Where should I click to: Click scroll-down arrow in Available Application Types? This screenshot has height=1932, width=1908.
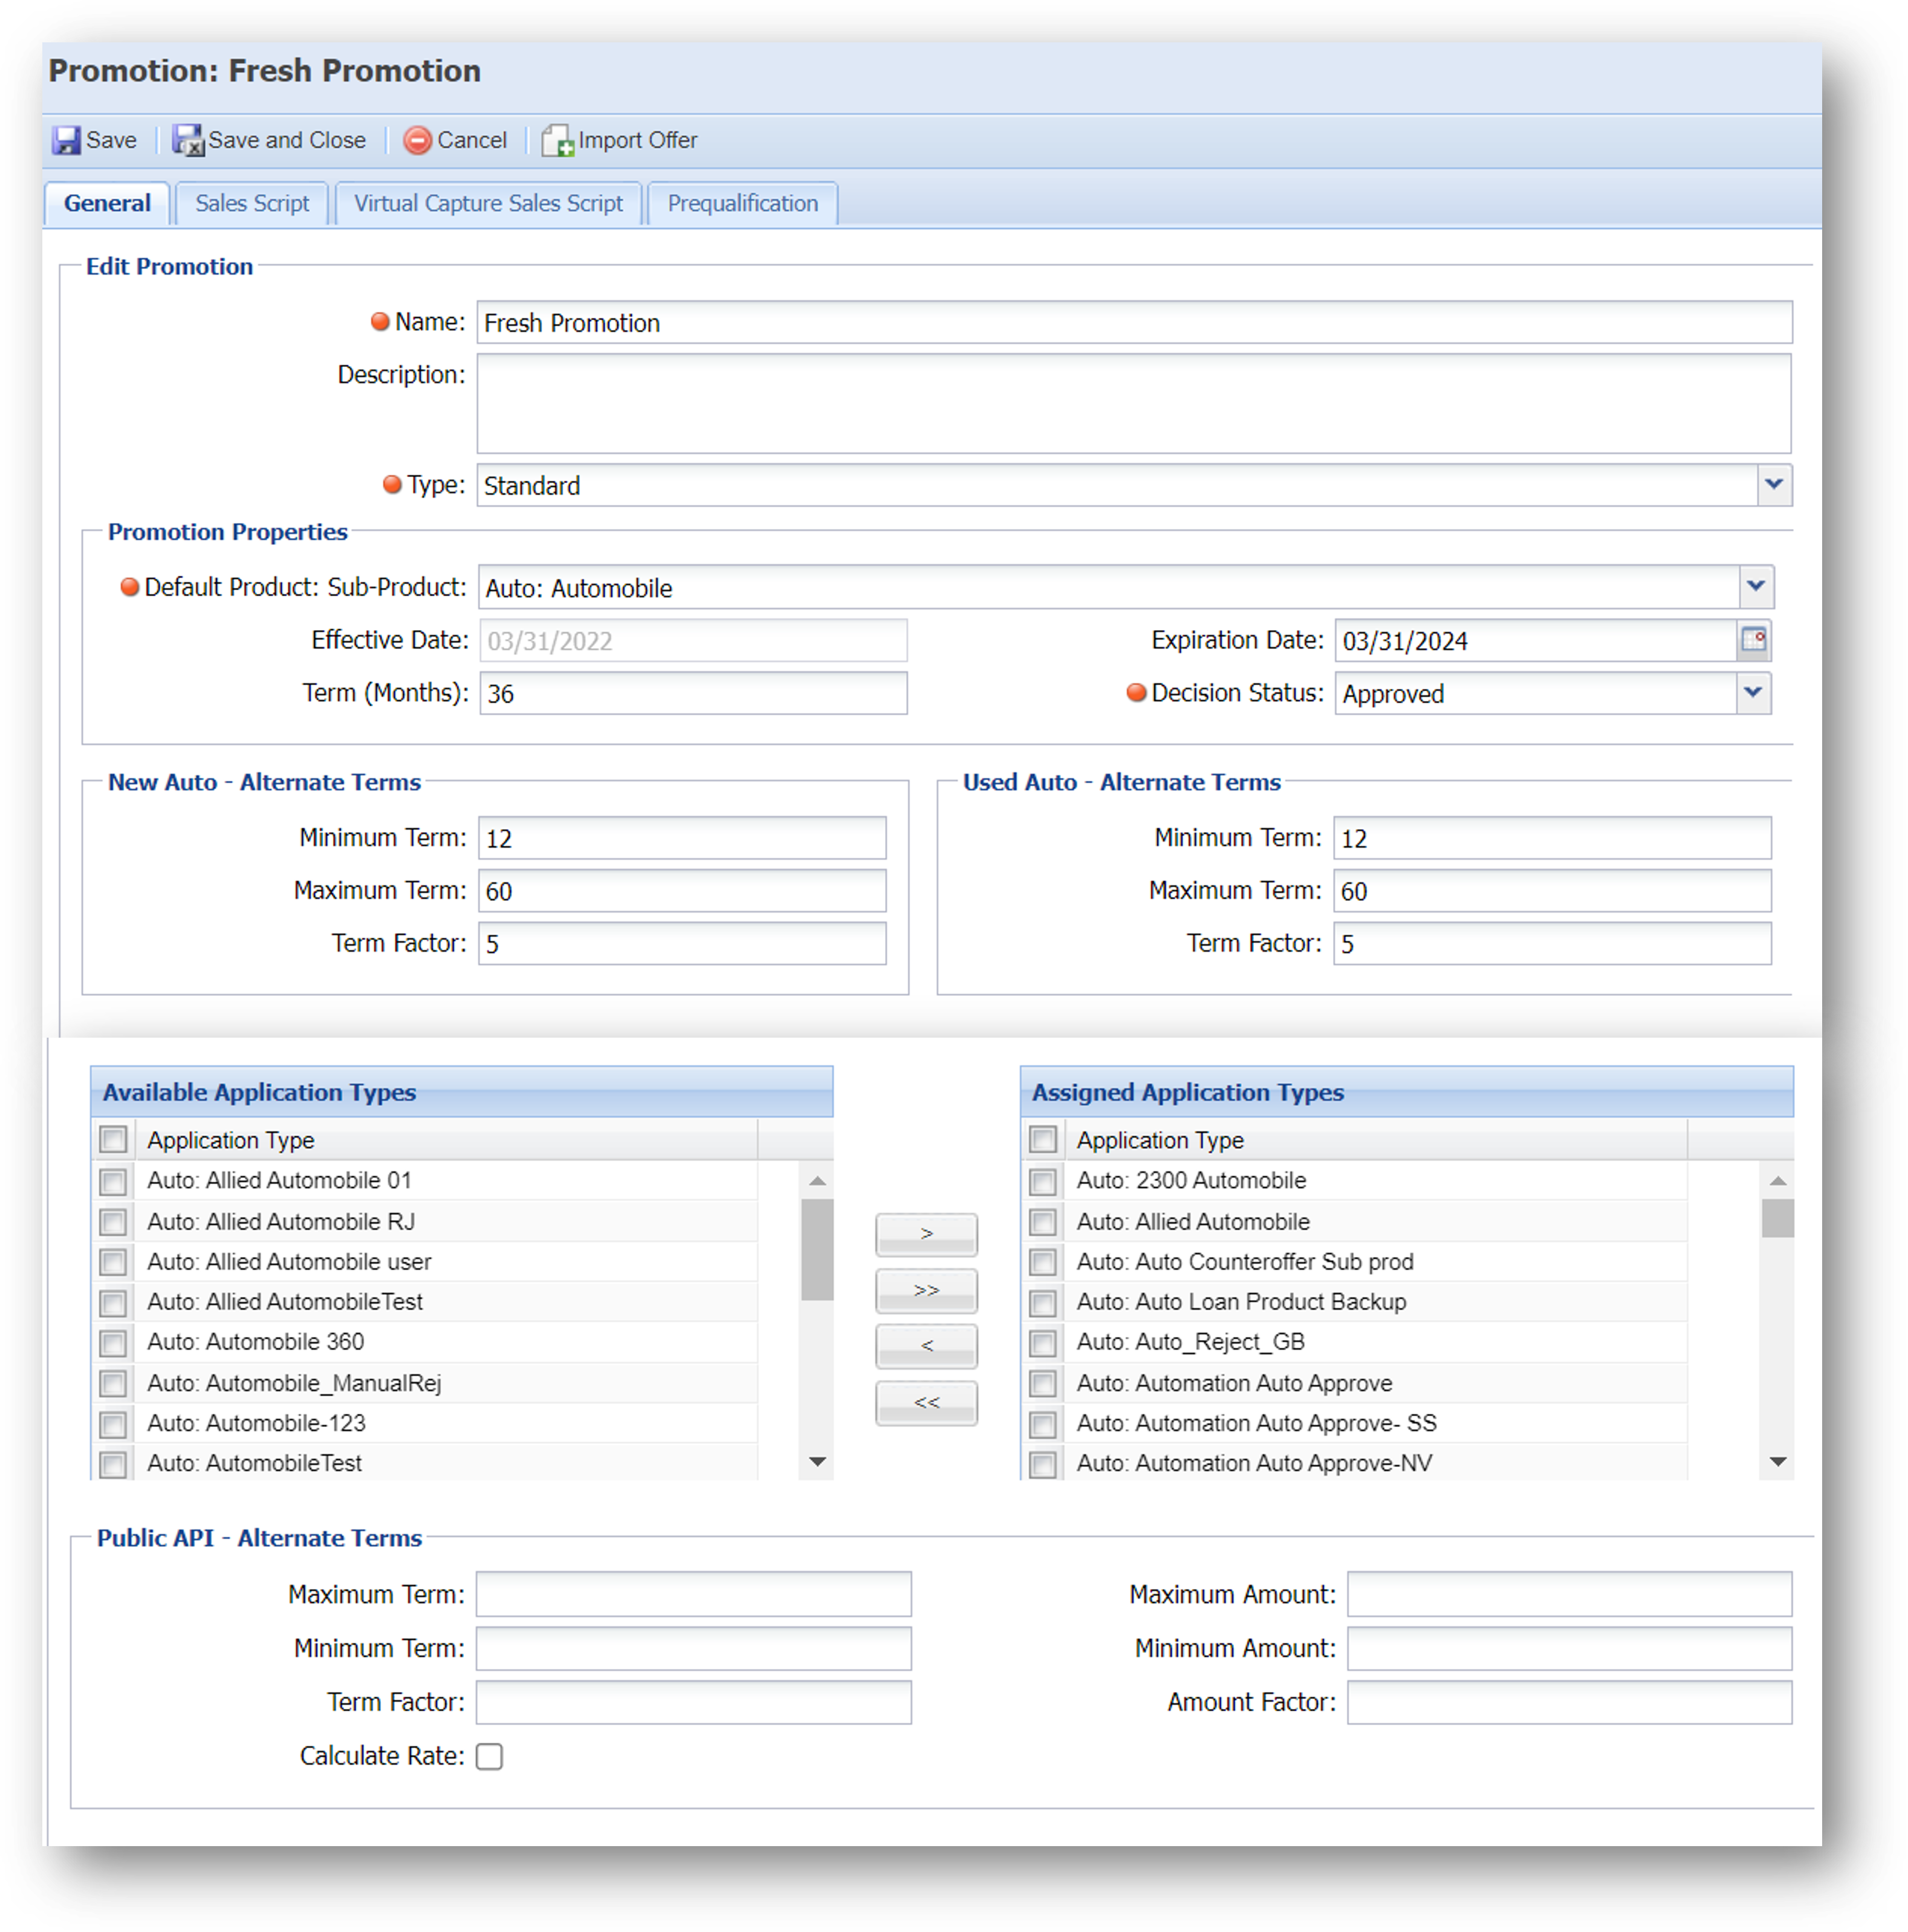tap(817, 1462)
